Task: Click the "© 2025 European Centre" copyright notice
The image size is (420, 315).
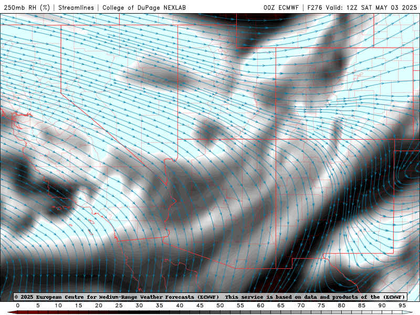Action: (x=211, y=297)
